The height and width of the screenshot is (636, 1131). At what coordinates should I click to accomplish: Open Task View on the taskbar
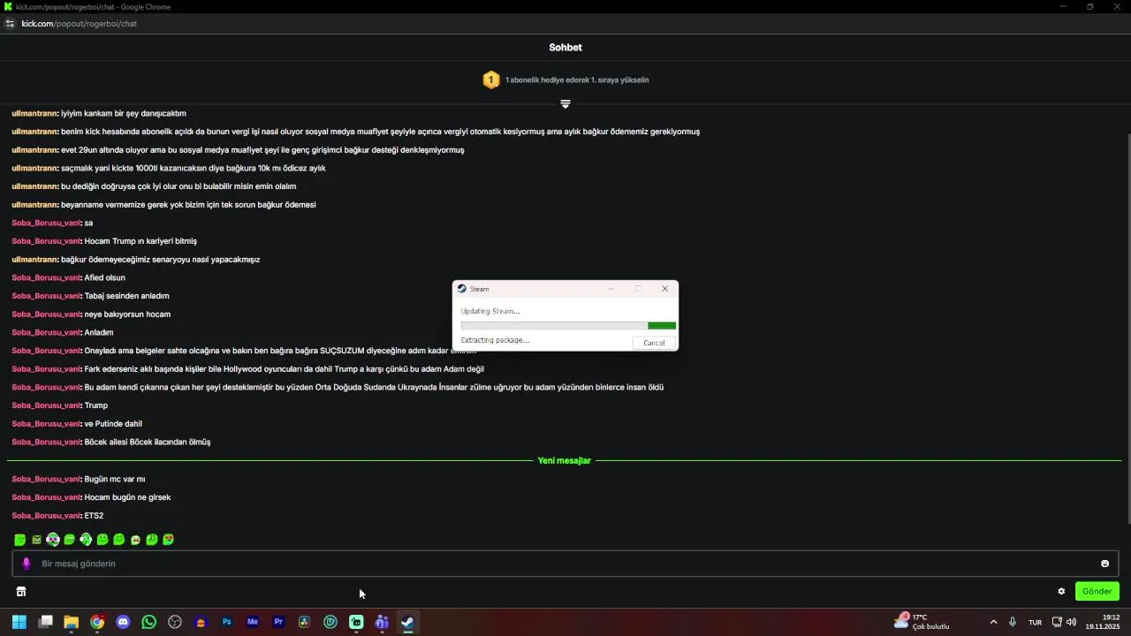46,622
